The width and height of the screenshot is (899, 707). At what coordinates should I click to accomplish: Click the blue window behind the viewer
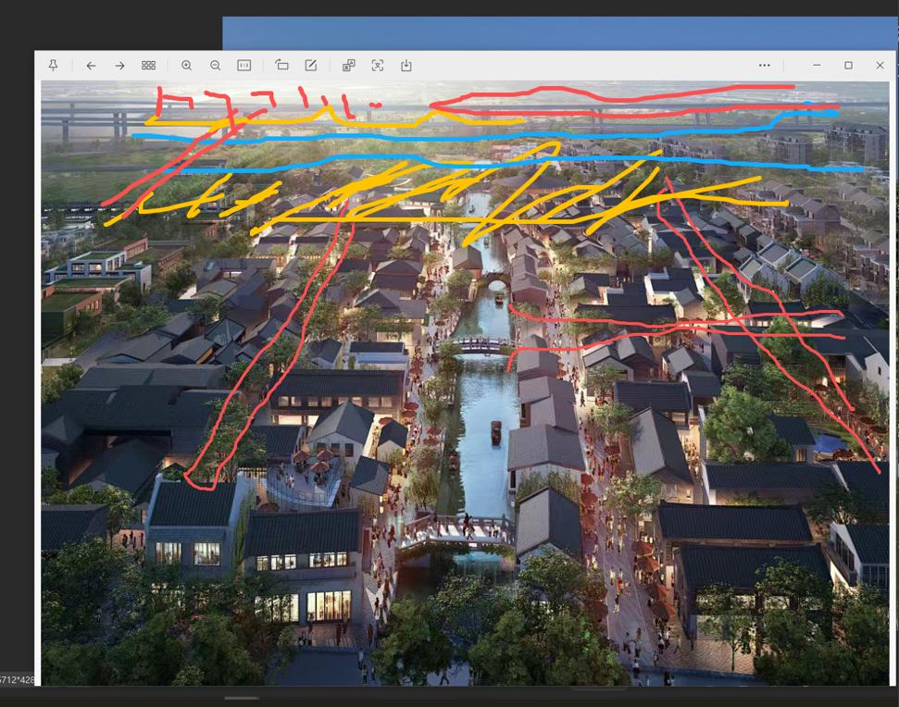point(556,32)
